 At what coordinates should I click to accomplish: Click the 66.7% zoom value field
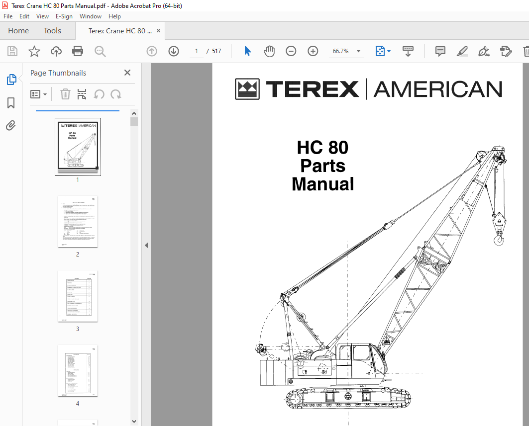click(341, 51)
